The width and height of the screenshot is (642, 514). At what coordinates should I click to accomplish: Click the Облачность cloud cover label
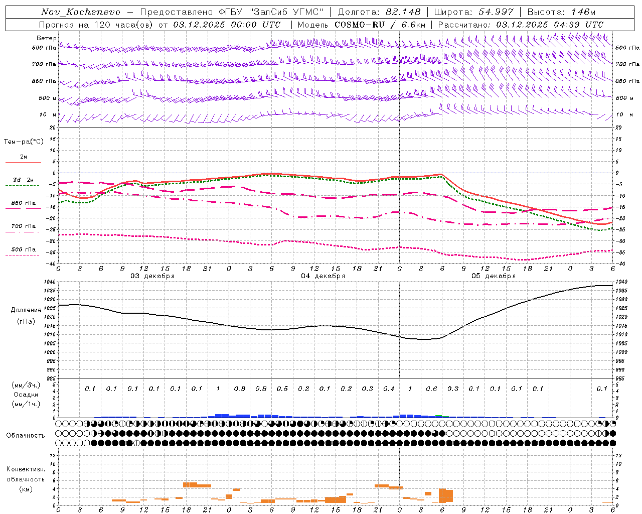tap(26, 436)
